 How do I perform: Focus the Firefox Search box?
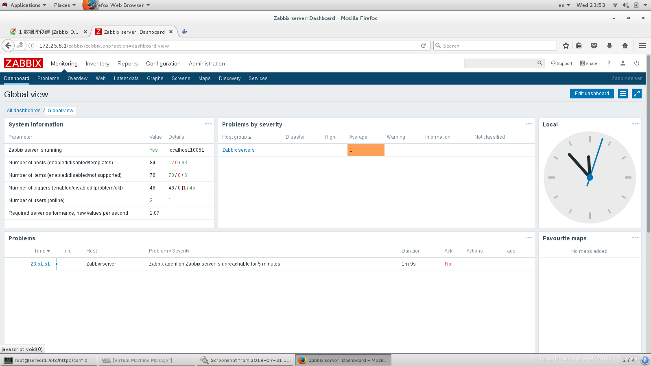pyautogui.click(x=495, y=46)
